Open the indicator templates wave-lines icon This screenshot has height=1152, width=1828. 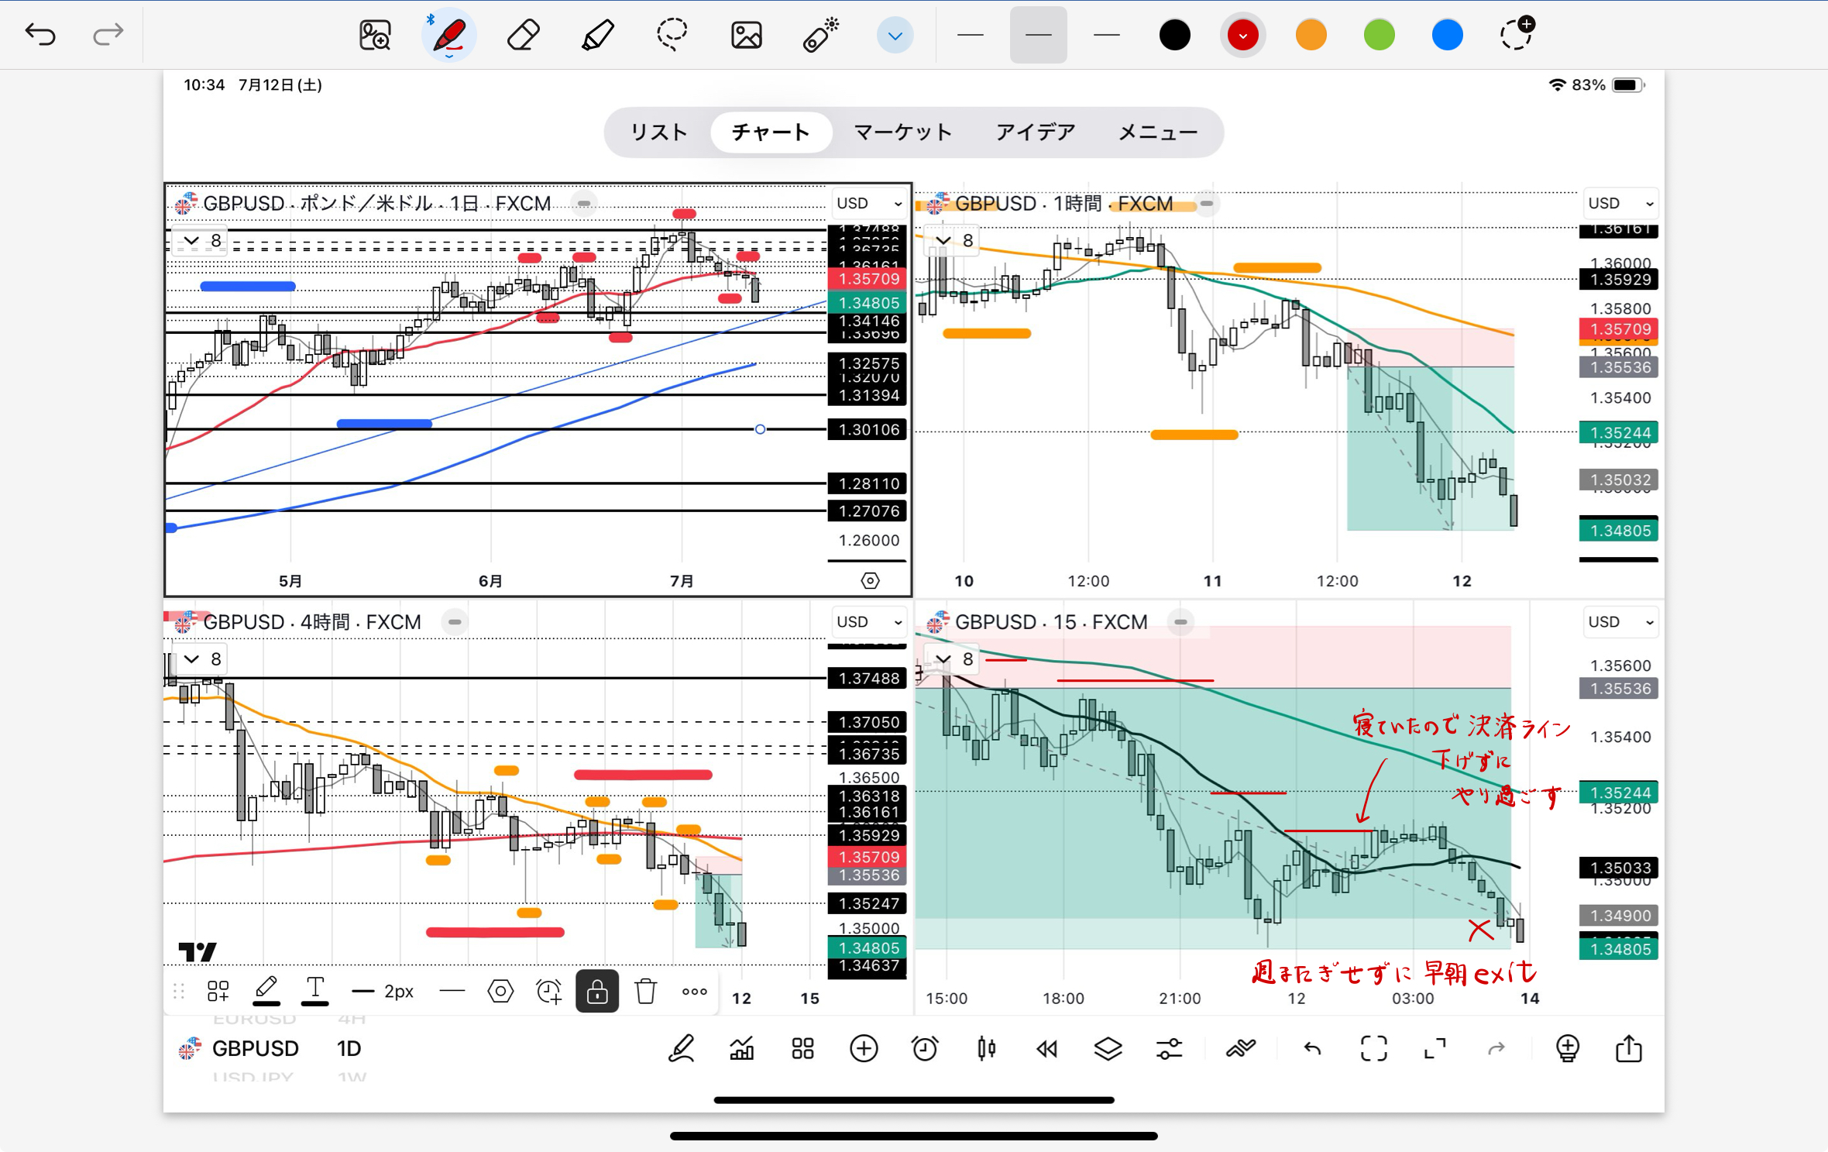click(1241, 1049)
